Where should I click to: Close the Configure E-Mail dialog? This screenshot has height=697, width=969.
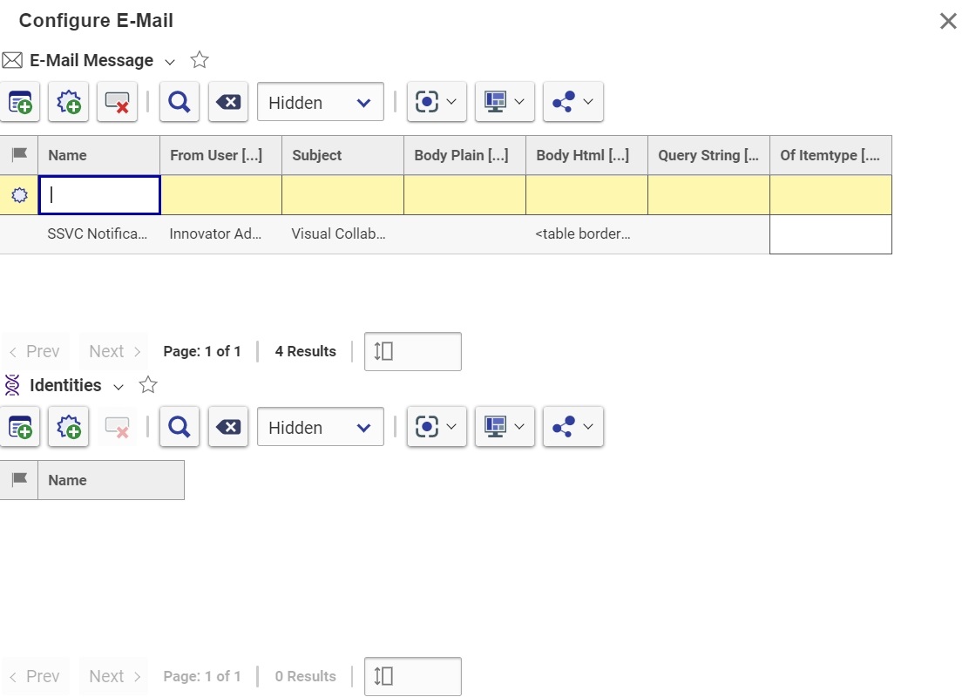coord(948,21)
